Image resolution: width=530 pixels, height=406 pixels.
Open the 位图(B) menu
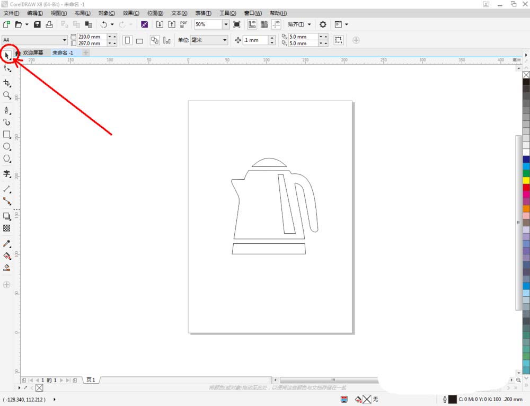(x=155, y=13)
